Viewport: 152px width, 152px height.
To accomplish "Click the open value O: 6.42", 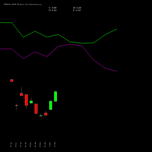I will [53, 10].
